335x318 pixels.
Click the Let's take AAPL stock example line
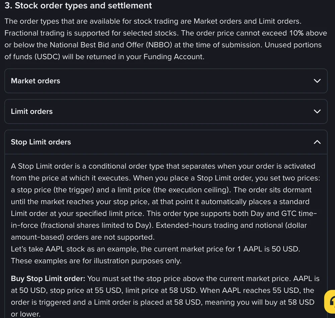pos(155,249)
